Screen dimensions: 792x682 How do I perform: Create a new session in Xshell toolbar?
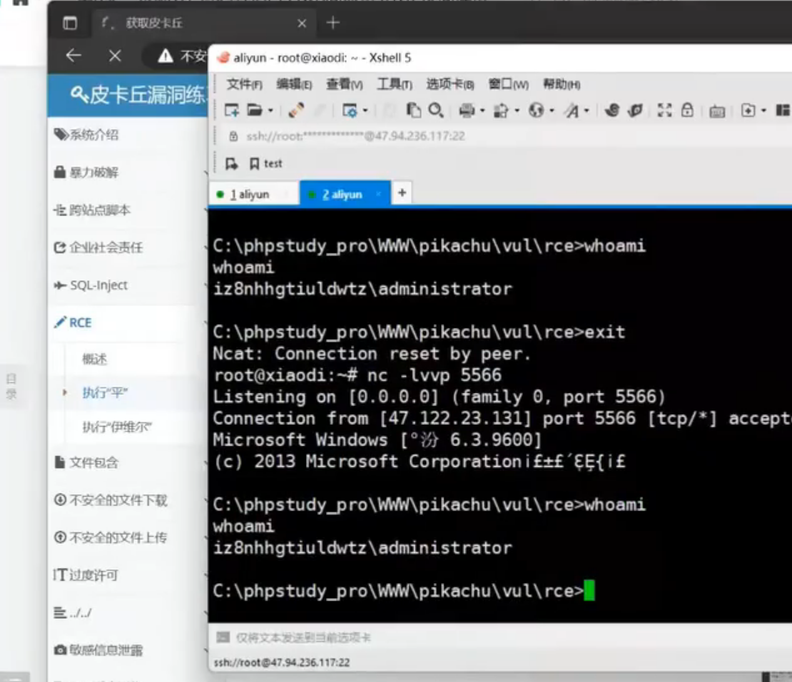[231, 111]
